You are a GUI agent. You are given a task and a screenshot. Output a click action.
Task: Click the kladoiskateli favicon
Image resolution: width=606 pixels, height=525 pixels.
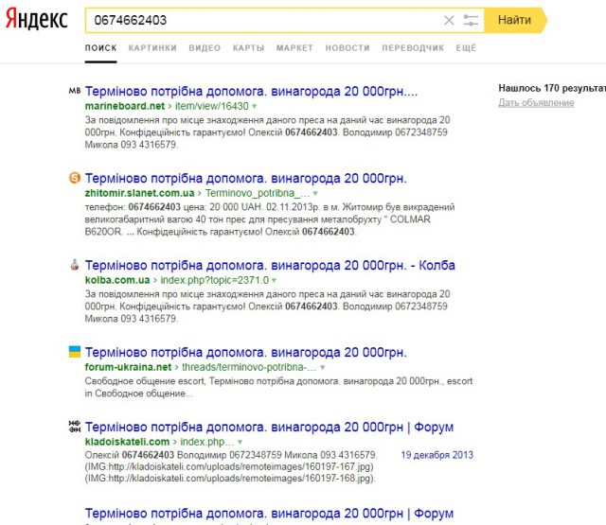coord(75,427)
